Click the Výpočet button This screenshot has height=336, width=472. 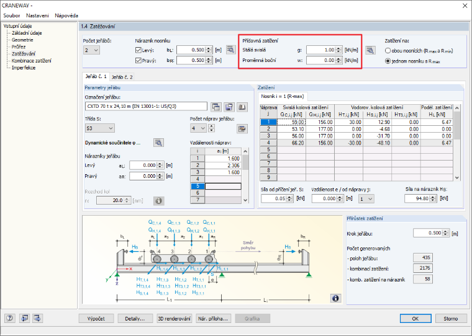96,319
